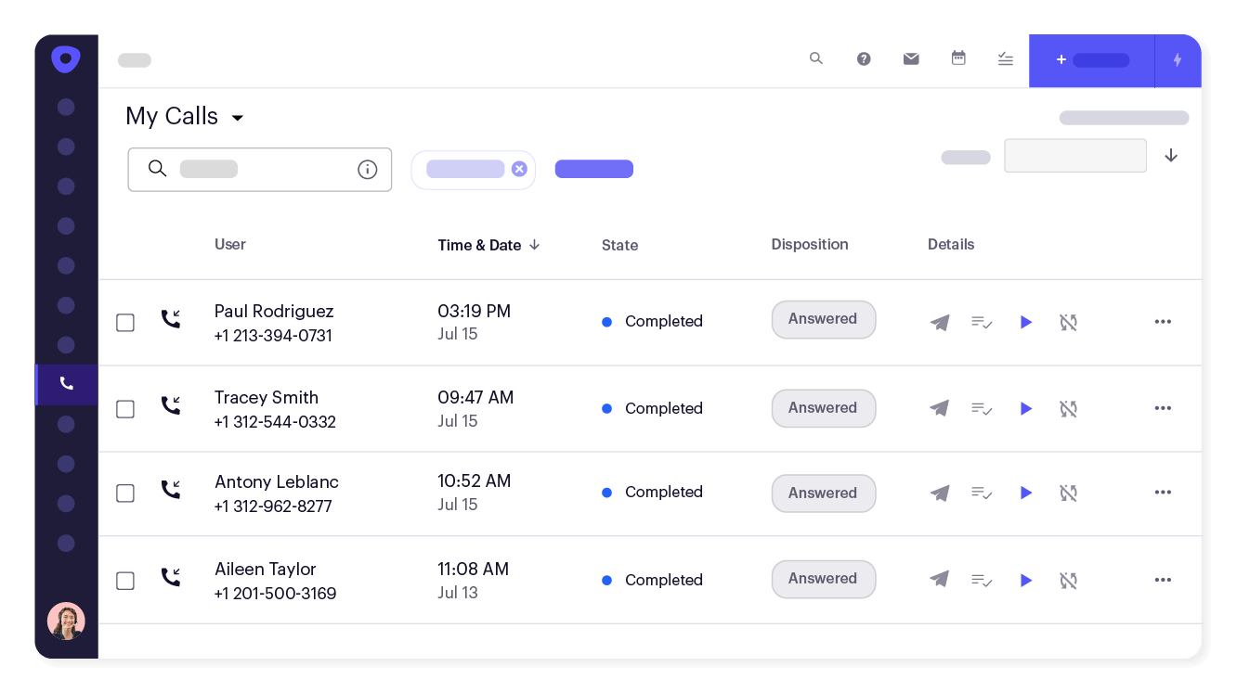Screen dimensions: 1237x692
Task: Check the checkbox next to Paul Rodriguez
Action: click(125, 322)
